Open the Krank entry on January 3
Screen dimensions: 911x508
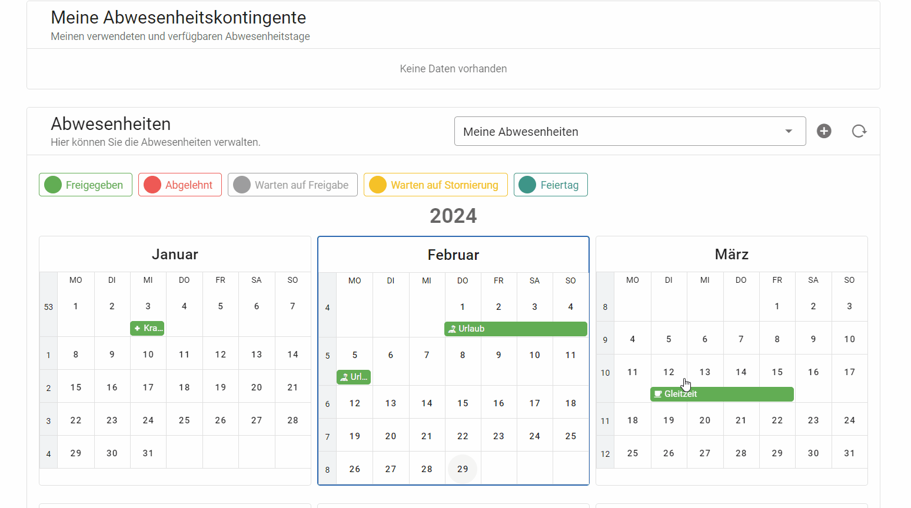click(x=147, y=328)
